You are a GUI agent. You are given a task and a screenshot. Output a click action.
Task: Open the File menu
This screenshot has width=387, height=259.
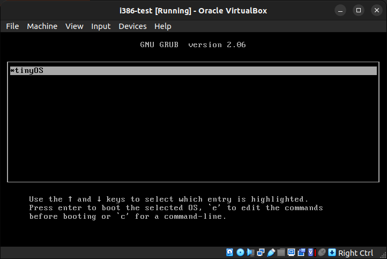click(12, 26)
